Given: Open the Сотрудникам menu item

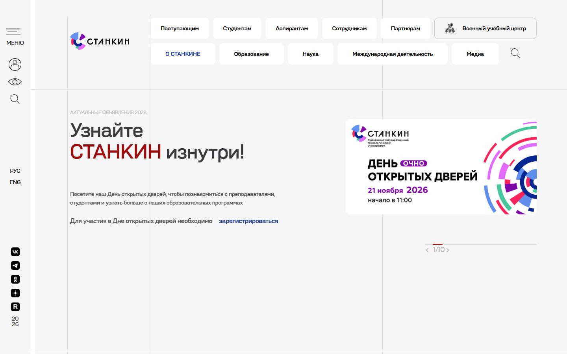Looking at the screenshot, I should click(x=349, y=28).
